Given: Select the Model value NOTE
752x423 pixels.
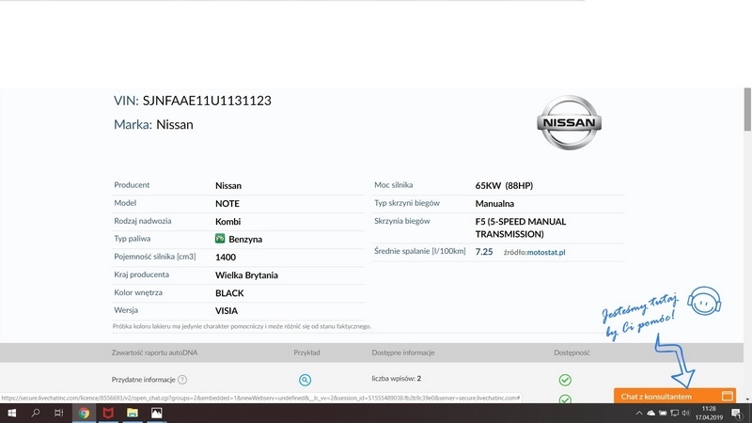Looking at the screenshot, I should pos(227,203).
